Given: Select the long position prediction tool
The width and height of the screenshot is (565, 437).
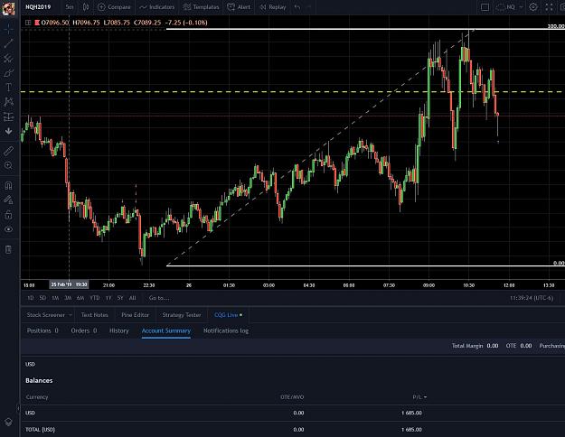Looking at the screenshot, I should point(9,116).
